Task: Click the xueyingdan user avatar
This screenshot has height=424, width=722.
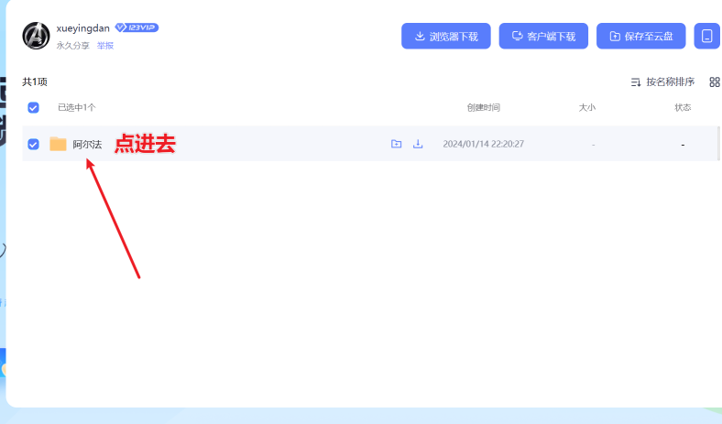Action: click(36, 36)
